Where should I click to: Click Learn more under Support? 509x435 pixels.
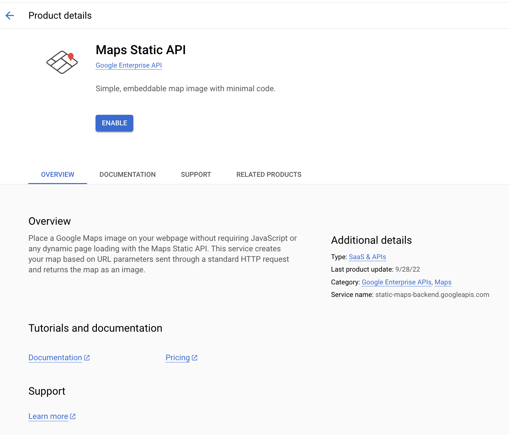coord(48,416)
